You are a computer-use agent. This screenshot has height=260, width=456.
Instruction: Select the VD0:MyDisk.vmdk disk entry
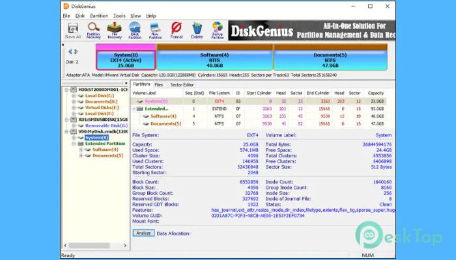tap(103, 131)
